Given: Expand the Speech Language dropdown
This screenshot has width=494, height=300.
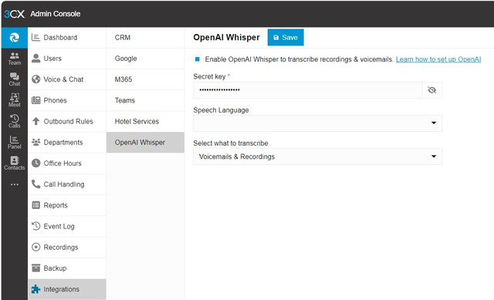Looking at the screenshot, I should pos(317,123).
